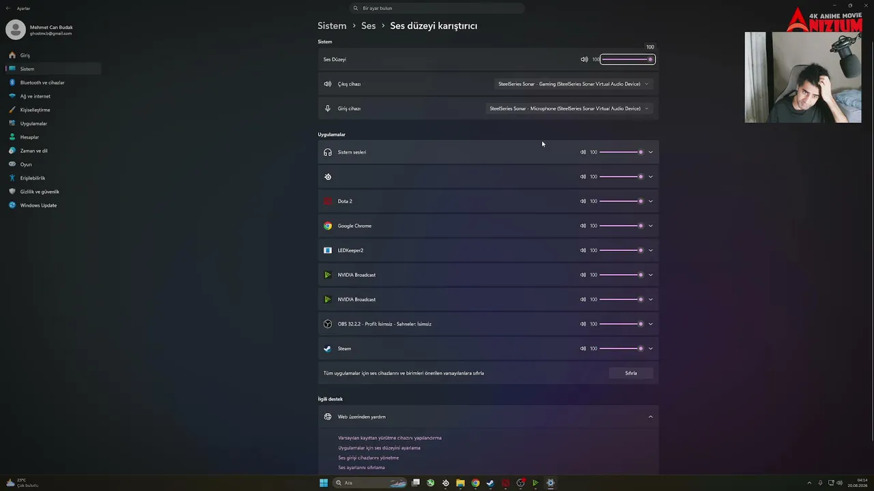Open Varsayılan kayıttan yürütme cihazını yapılandırma link

coord(390,438)
